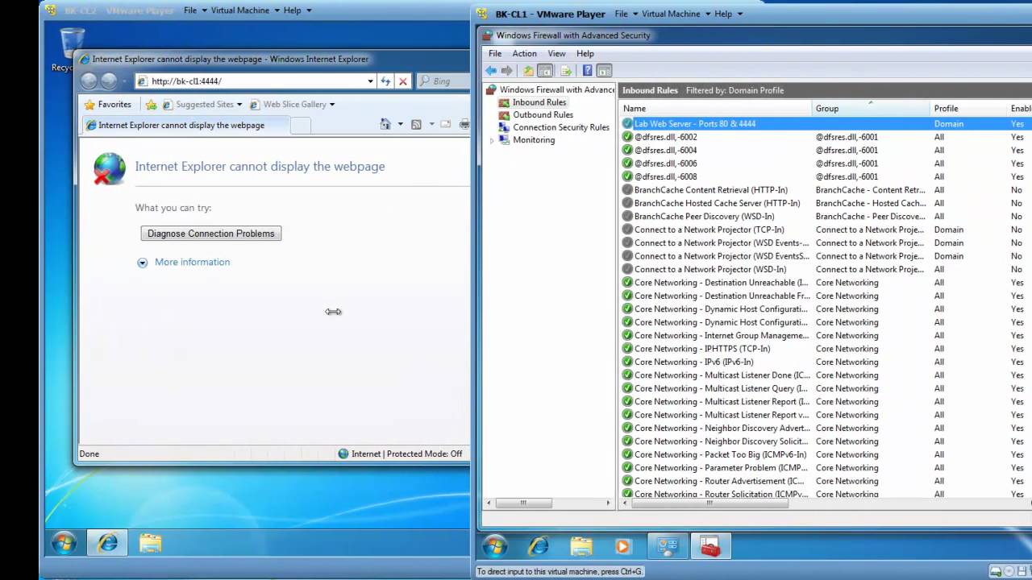Click the tree pane horizontal scrollbar
Viewport: 1032px width, 580px height.
click(522, 503)
